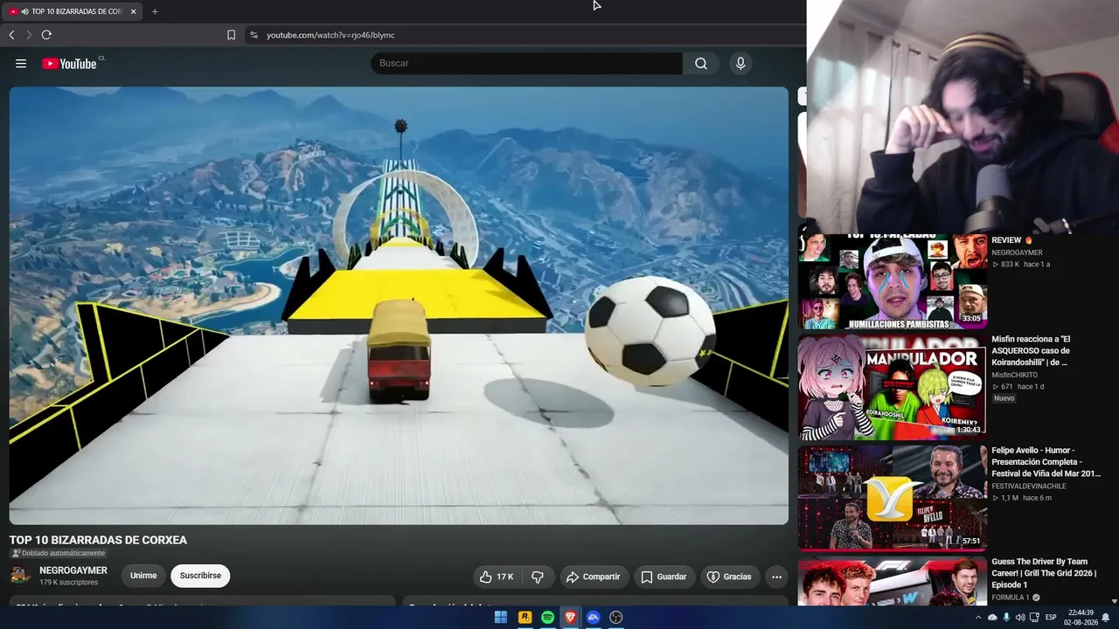The image size is (1119, 629).
Task: Go back one page in the browser
Action: (11, 35)
